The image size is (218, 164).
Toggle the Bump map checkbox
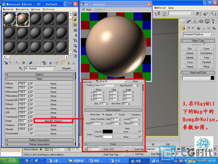coord(32,121)
